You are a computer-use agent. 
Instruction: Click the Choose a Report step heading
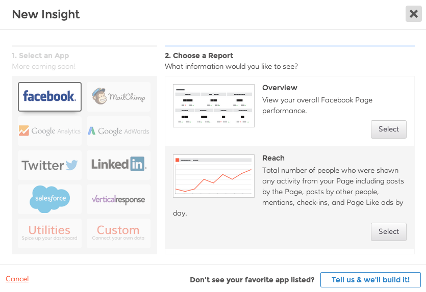click(x=199, y=56)
